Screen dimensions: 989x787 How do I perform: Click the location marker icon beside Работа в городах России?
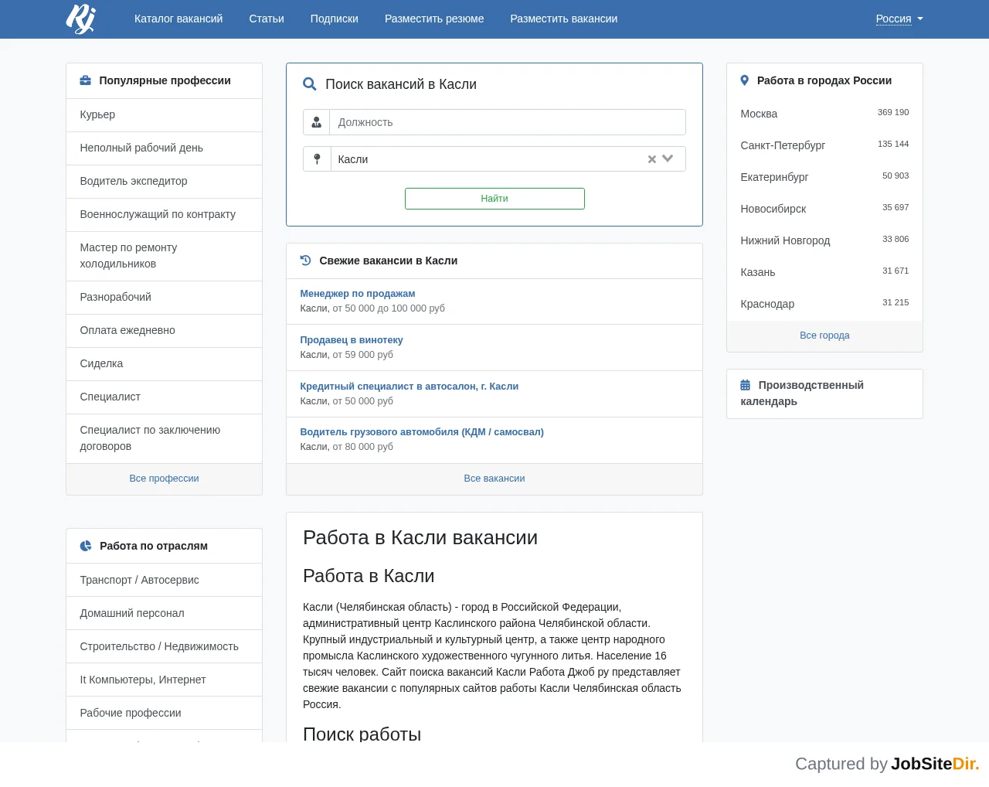click(x=745, y=80)
